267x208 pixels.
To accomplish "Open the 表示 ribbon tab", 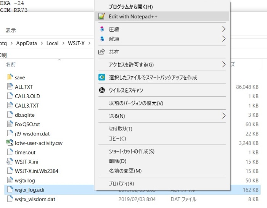I will pos(11,30).
